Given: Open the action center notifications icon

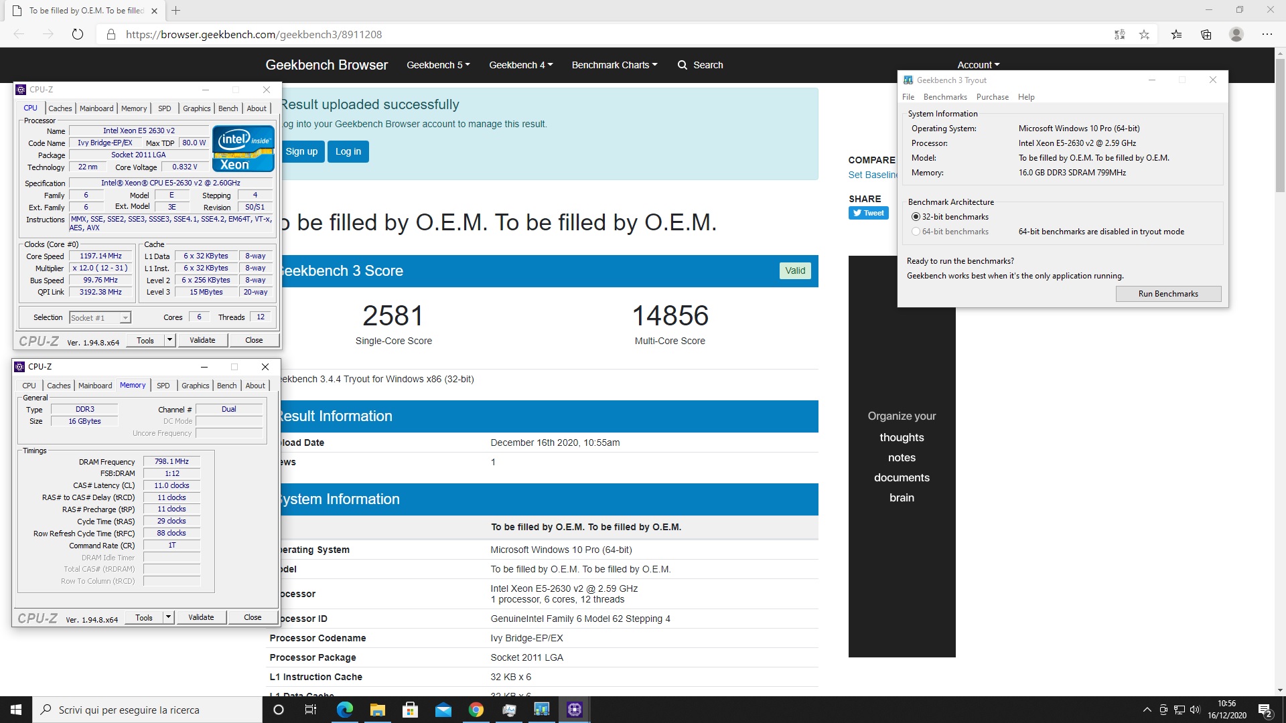Looking at the screenshot, I should pyautogui.click(x=1265, y=710).
